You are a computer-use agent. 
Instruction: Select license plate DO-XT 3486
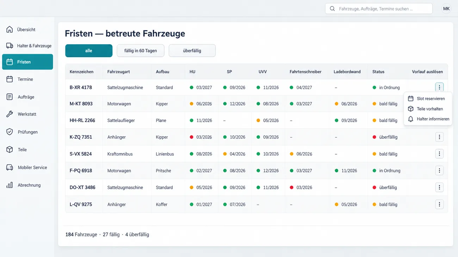click(x=82, y=187)
